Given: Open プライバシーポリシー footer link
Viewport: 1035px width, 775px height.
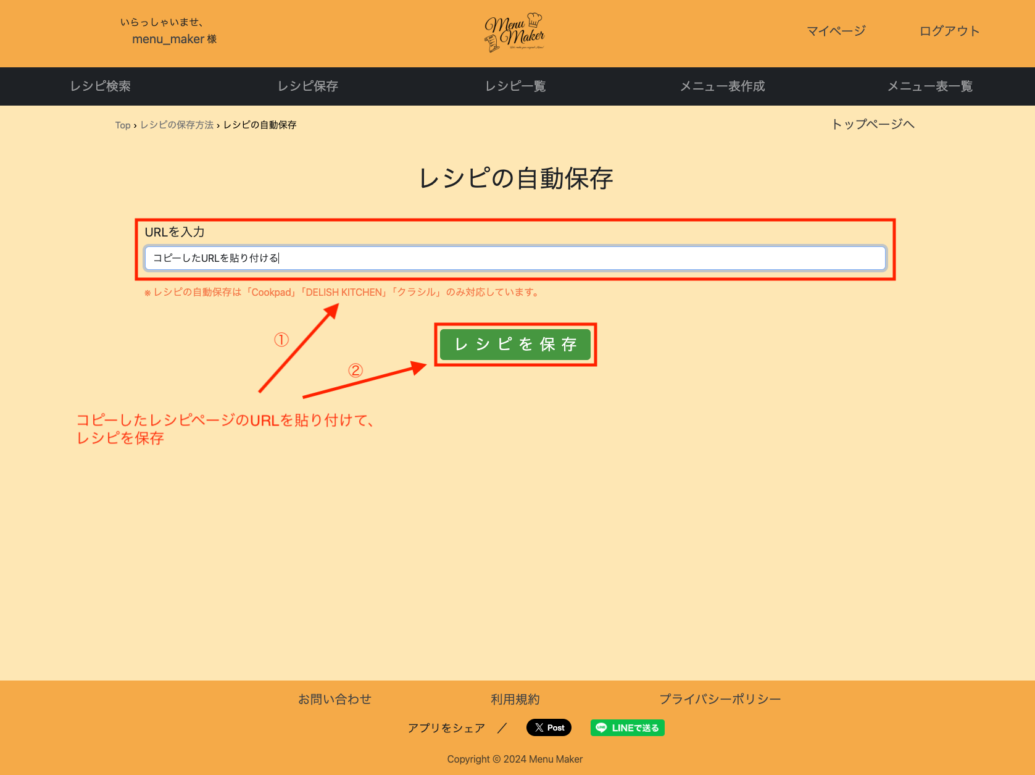Looking at the screenshot, I should 720,699.
